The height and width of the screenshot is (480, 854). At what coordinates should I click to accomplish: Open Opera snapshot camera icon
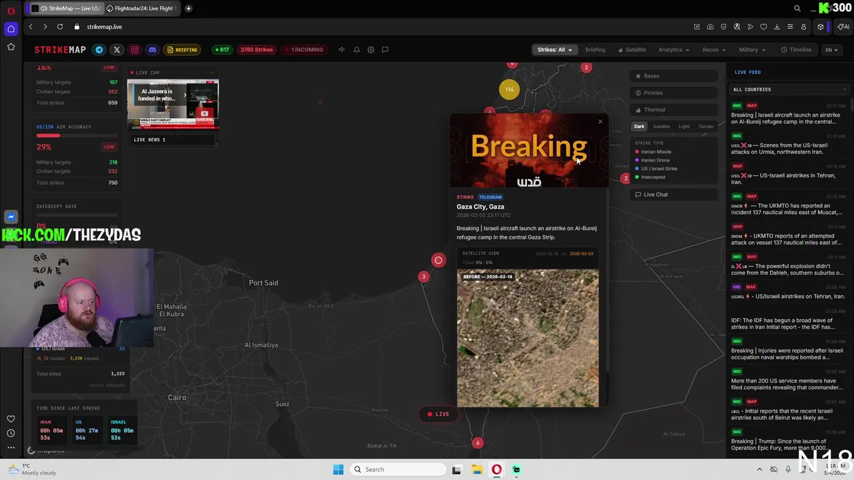(710, 27)
